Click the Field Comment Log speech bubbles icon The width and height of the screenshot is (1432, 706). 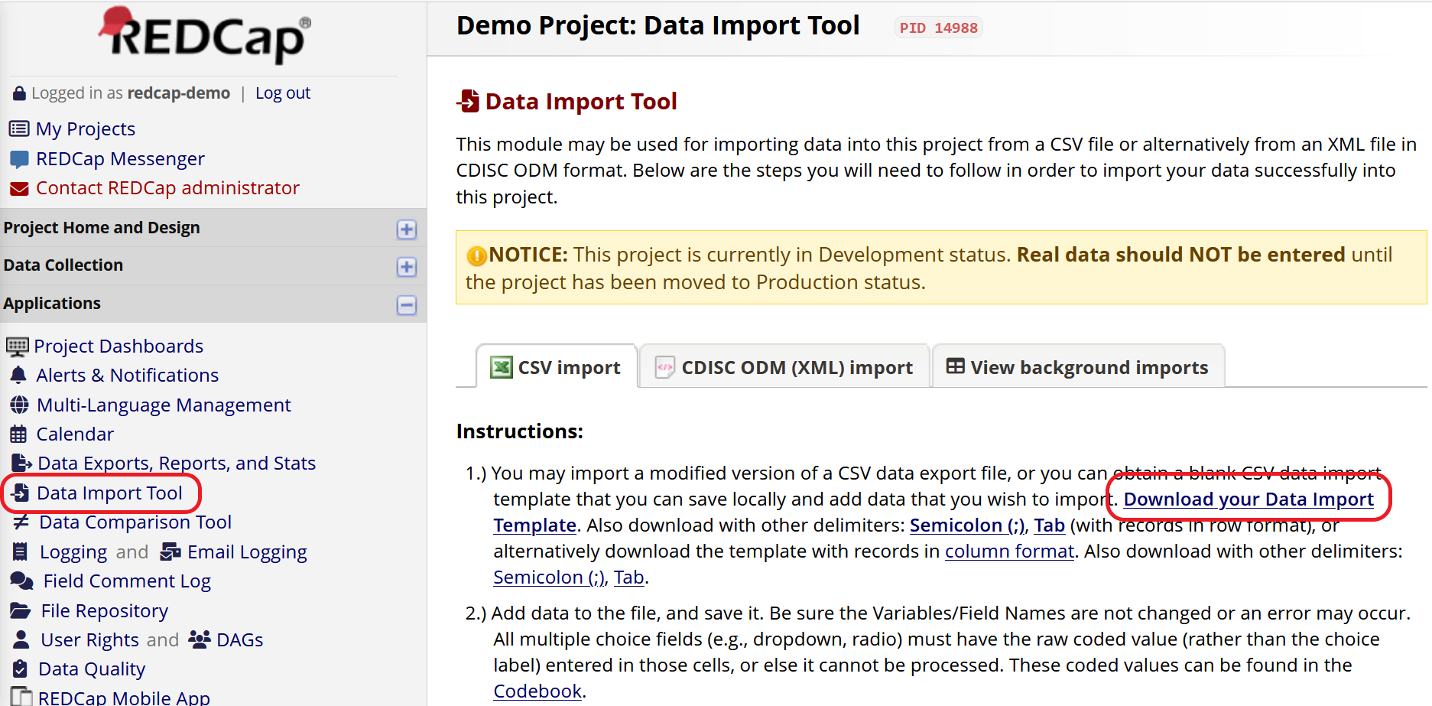tap(21, 581)
